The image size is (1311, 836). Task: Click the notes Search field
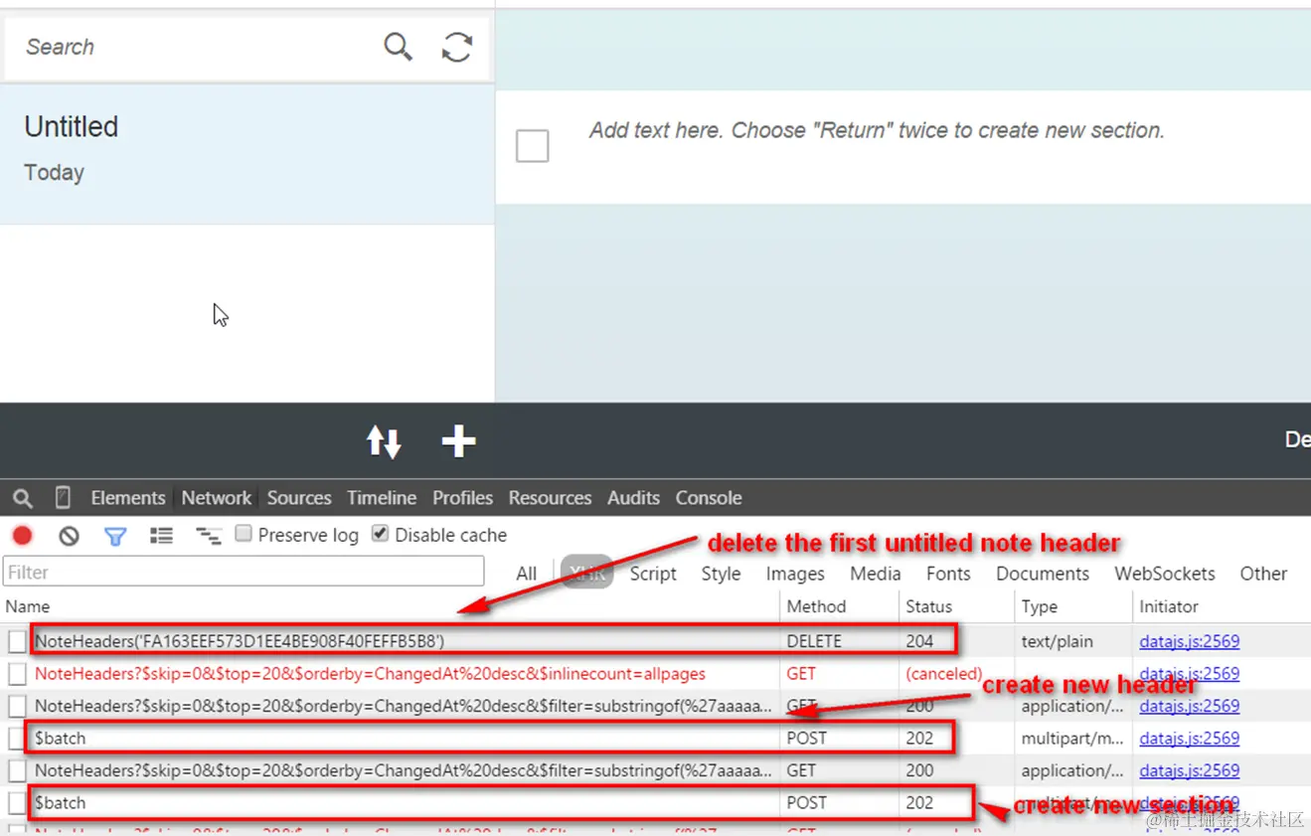pos(194,47)
